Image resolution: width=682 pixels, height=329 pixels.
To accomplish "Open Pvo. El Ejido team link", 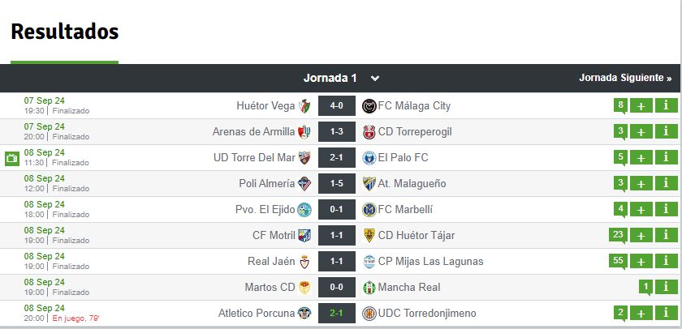I will point(265,210).
